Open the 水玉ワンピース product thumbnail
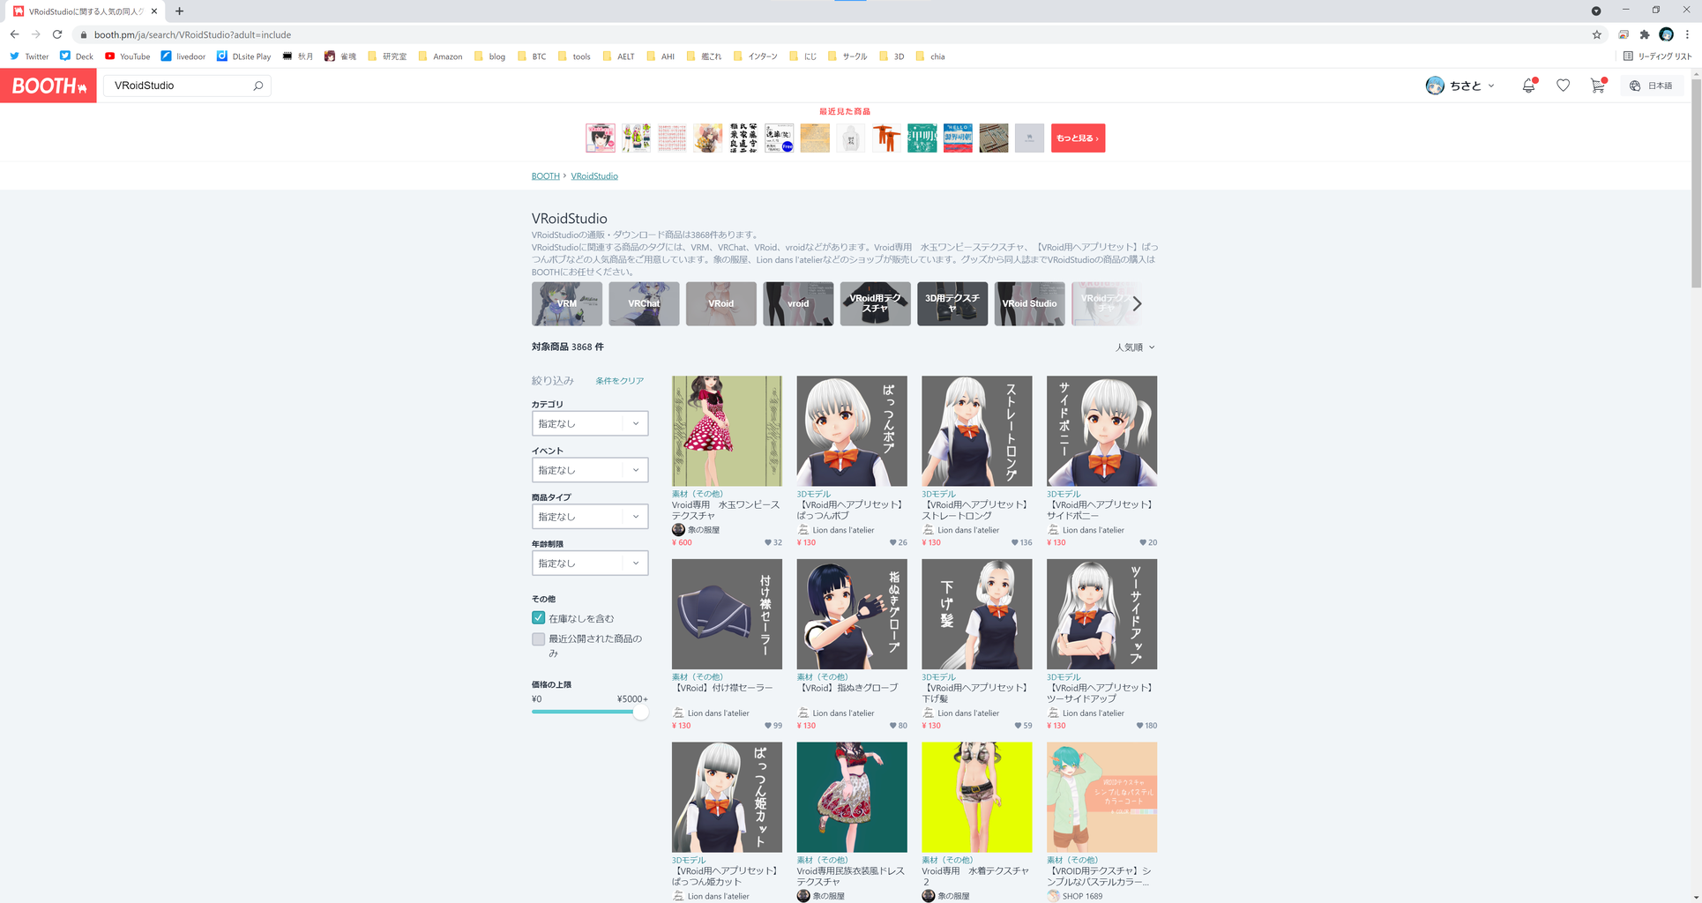Image resolution: width=1702 pixels, height=903 pixels. coord(727,431)
